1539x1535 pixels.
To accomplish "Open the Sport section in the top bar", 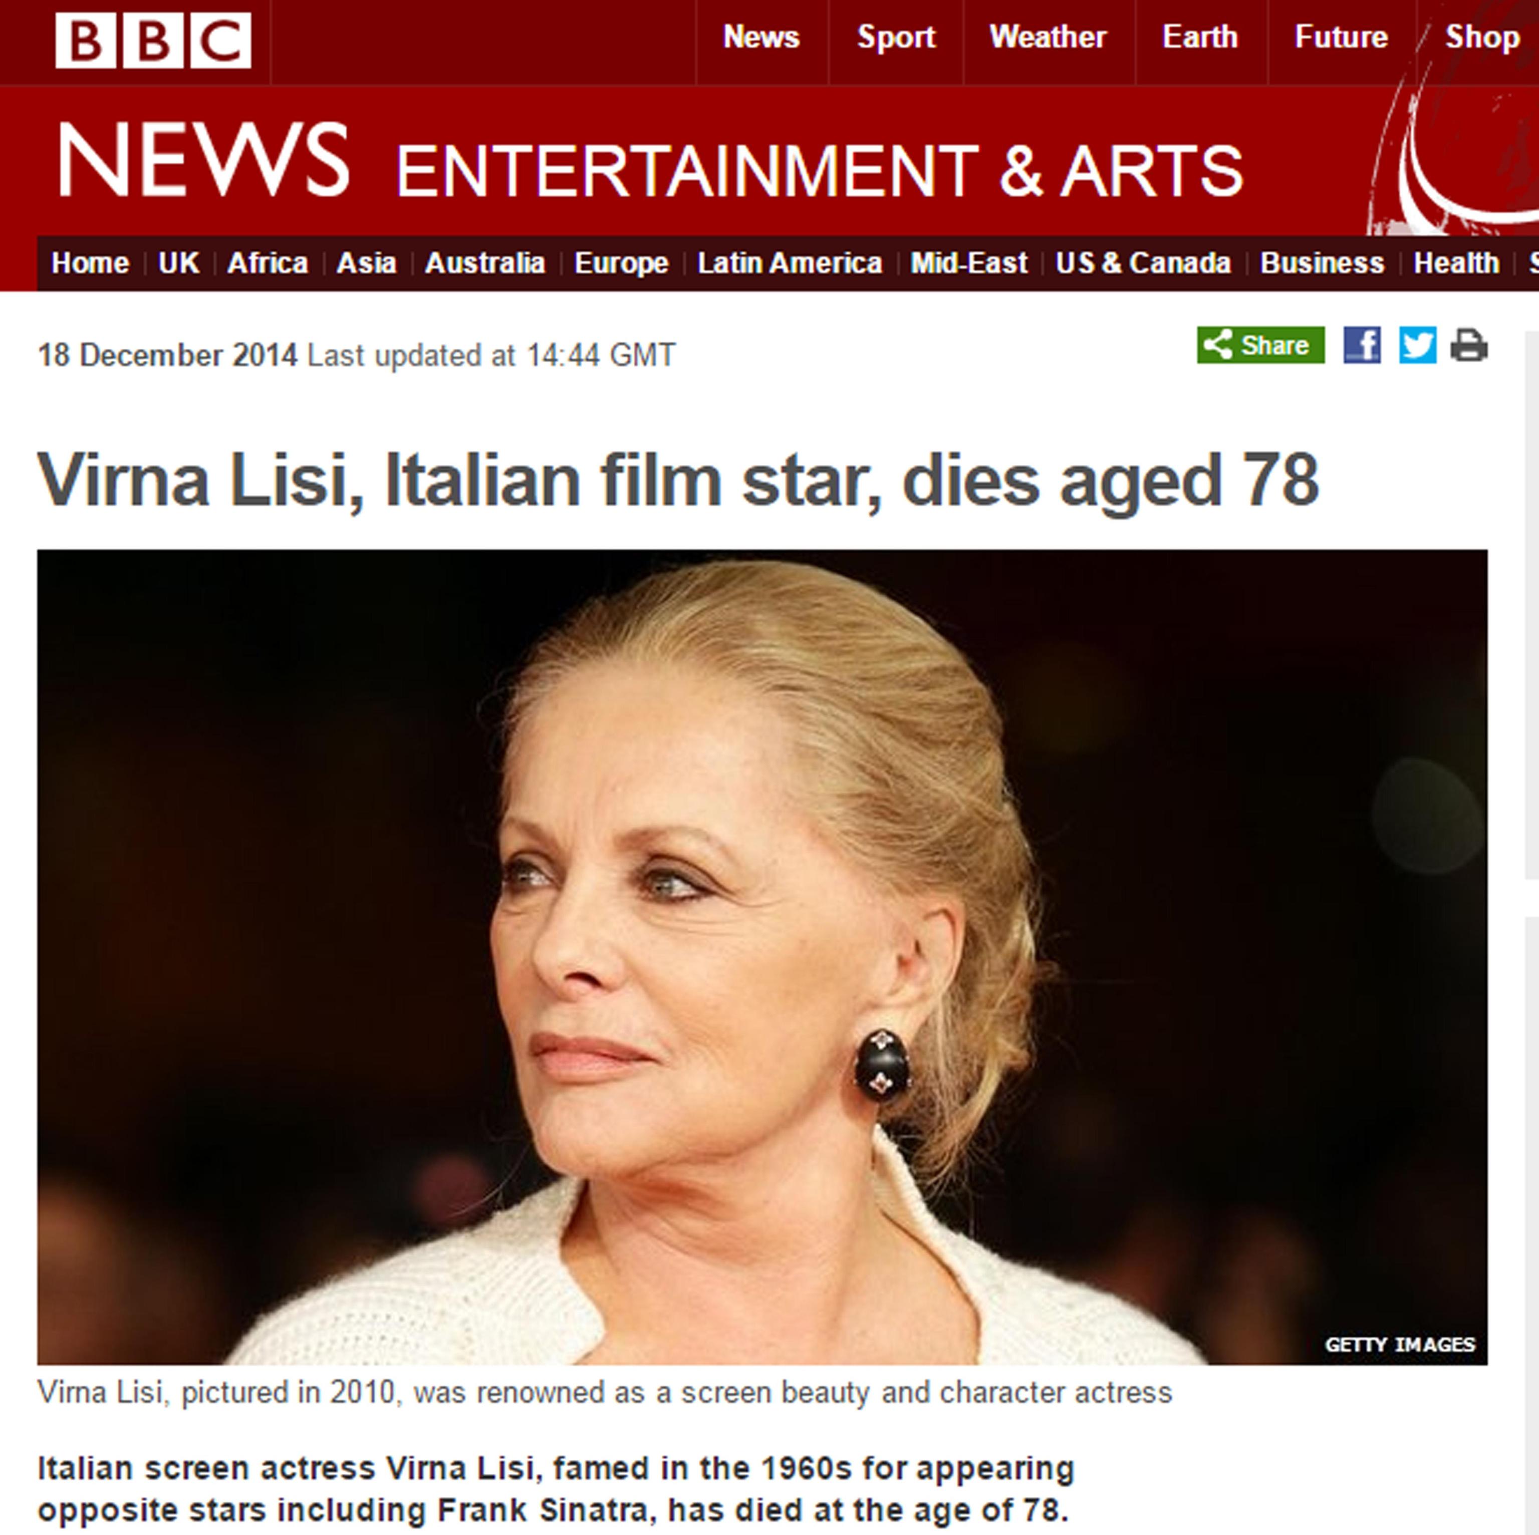I will pos(895,38).
